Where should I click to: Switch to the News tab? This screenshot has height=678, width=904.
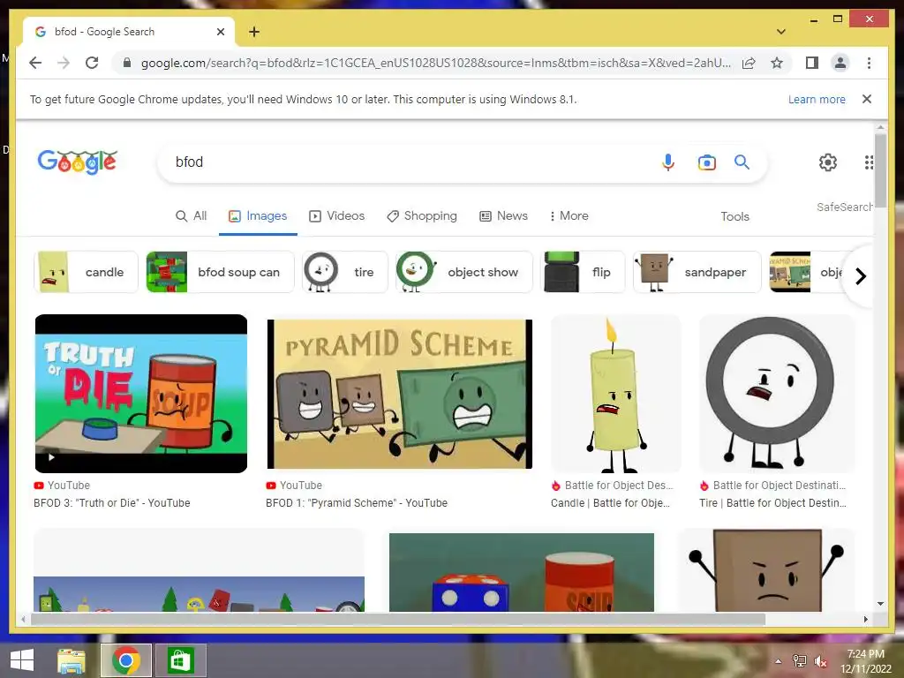503,215
